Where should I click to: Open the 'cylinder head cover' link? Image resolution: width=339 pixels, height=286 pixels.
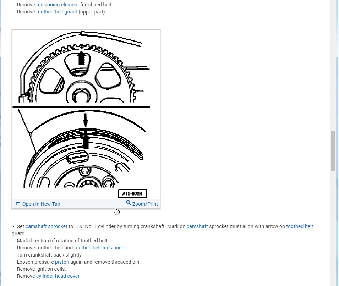point(58,276)
